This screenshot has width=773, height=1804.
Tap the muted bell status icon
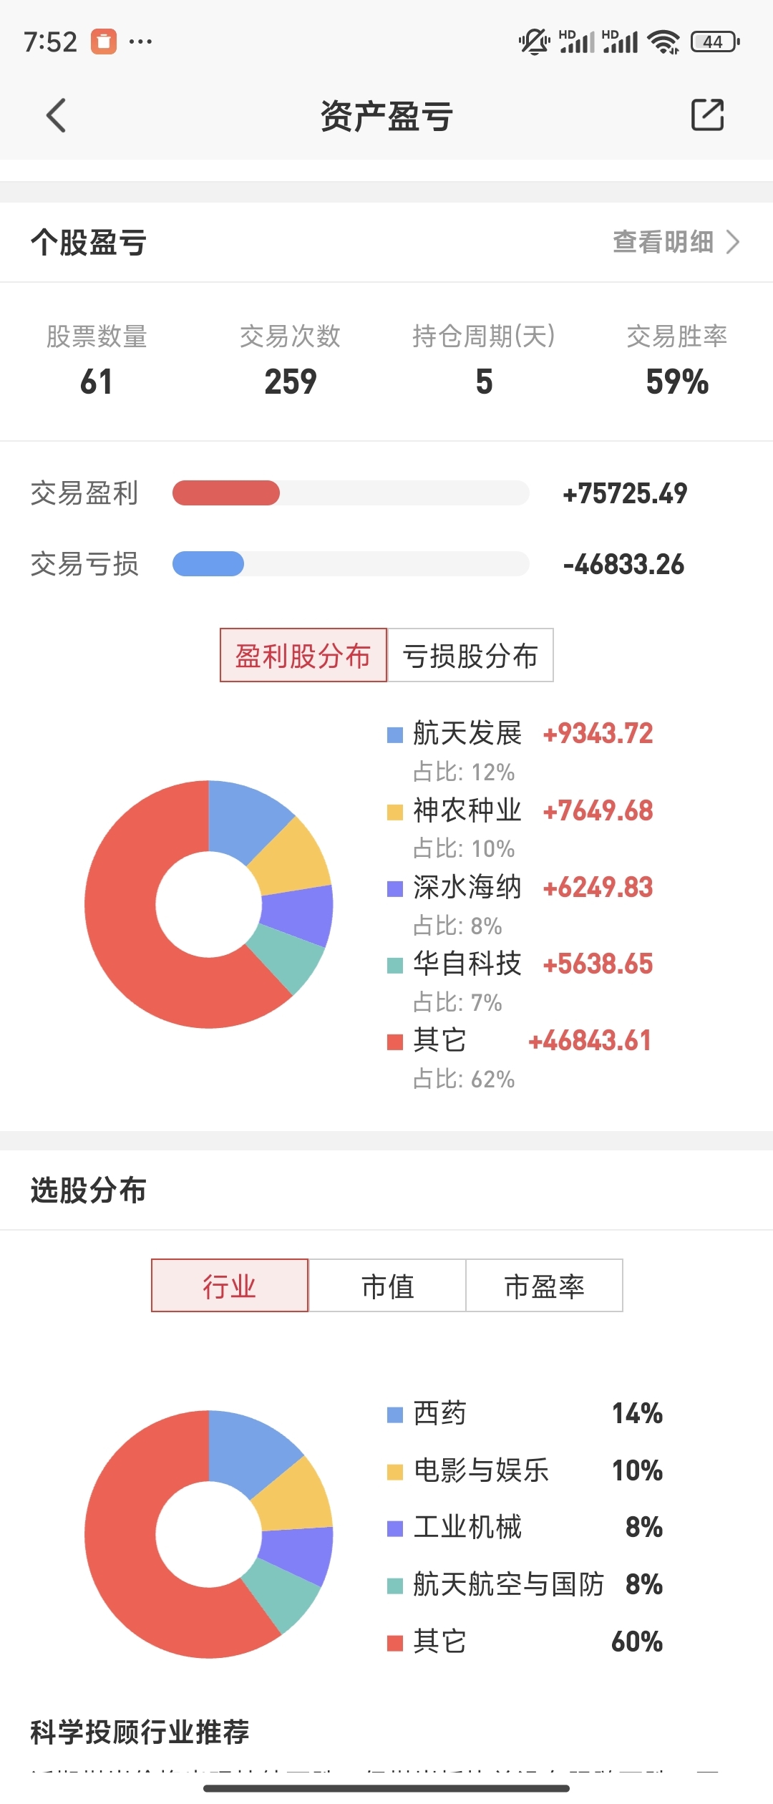click(x=534, y=42)
